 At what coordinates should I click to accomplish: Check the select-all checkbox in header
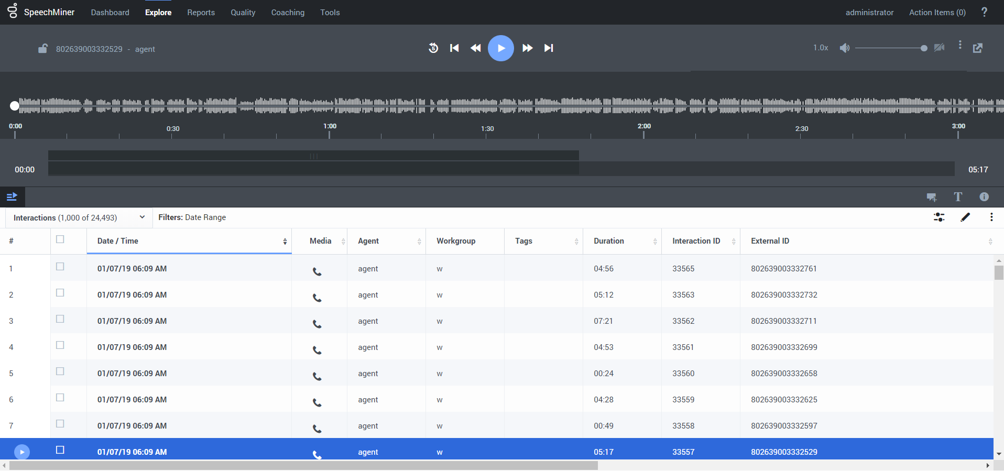pos(60,239)
